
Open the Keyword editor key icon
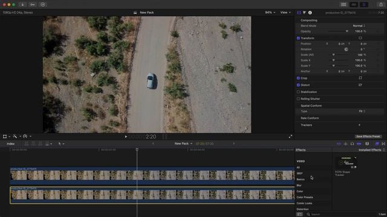(32, 4)
